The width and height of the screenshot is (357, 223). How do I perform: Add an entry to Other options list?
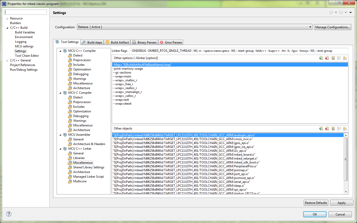point(321,58)
